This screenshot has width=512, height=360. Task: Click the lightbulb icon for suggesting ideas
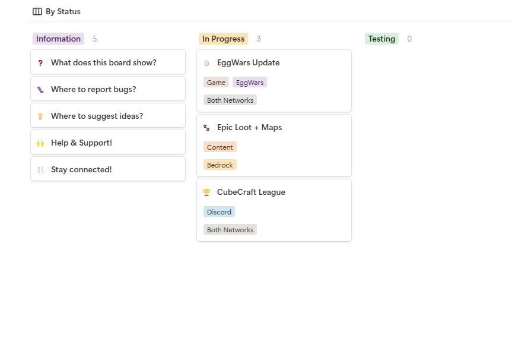click(x=40, y=116)
